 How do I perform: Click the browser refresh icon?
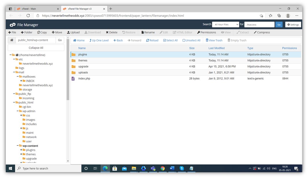(28, 16)
